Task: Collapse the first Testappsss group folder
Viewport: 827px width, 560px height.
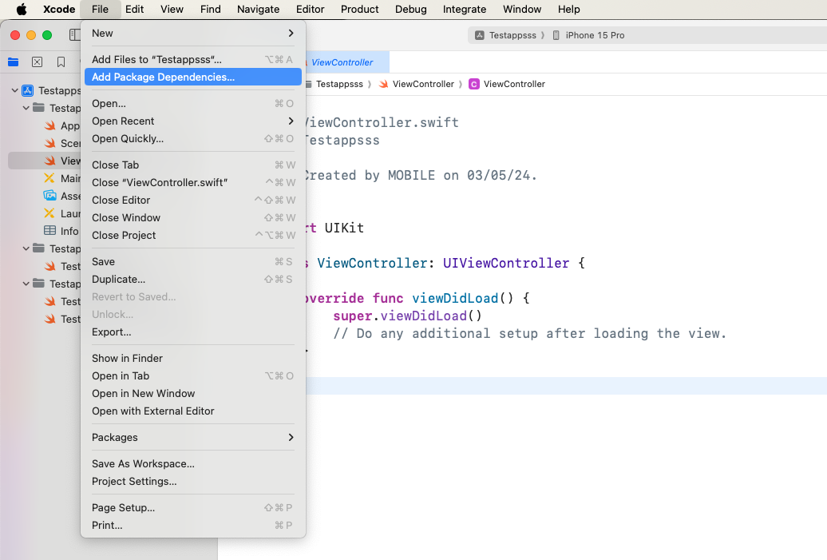Action: click(x=26, y=109)
